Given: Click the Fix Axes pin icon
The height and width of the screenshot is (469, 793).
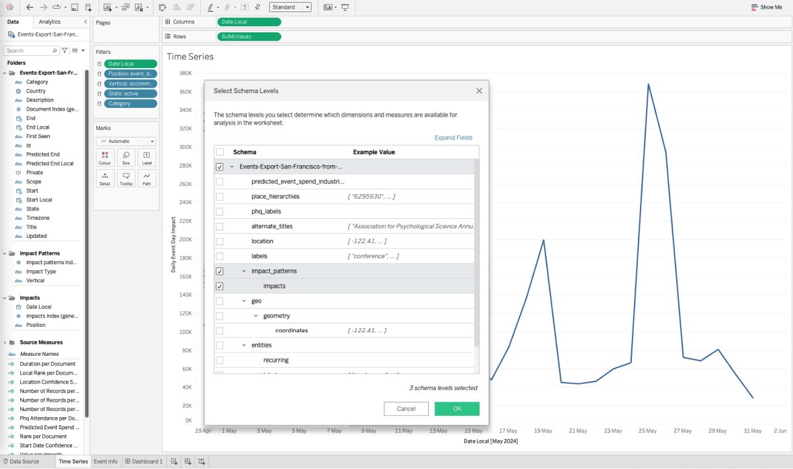Looking at the screenshot, I should (x=258, y=7).
